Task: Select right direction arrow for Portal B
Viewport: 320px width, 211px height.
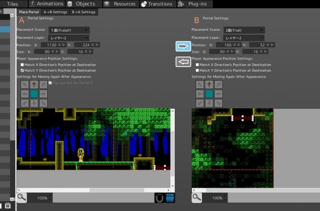Action: coord(218,94)
